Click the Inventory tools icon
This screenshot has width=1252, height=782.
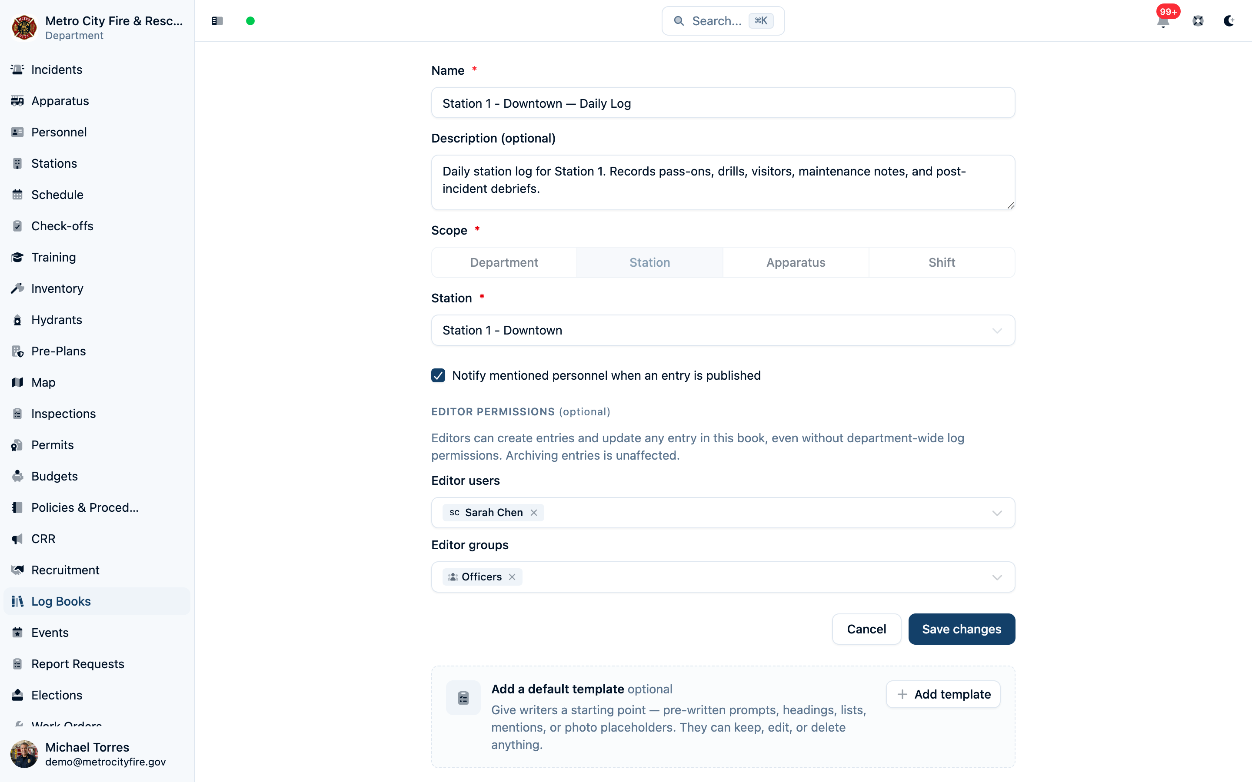click(x=17, y=288)
